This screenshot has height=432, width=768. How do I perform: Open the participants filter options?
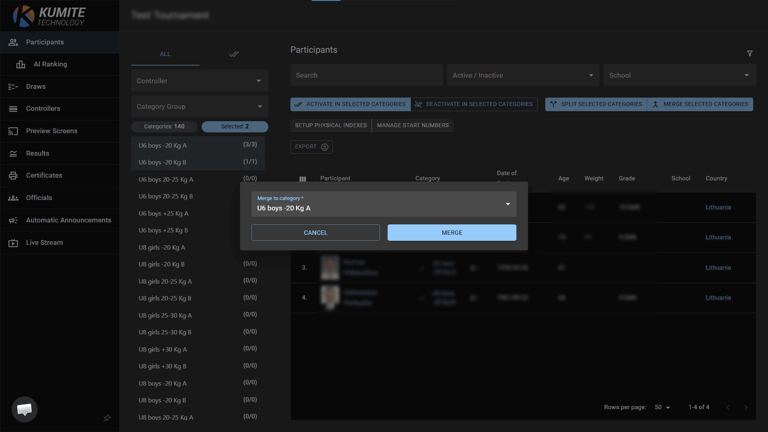coord(750,54)
